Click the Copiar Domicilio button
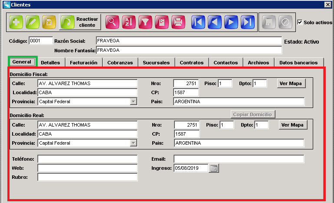This screenshot has width=334, height=203. [x=252, y=114]
